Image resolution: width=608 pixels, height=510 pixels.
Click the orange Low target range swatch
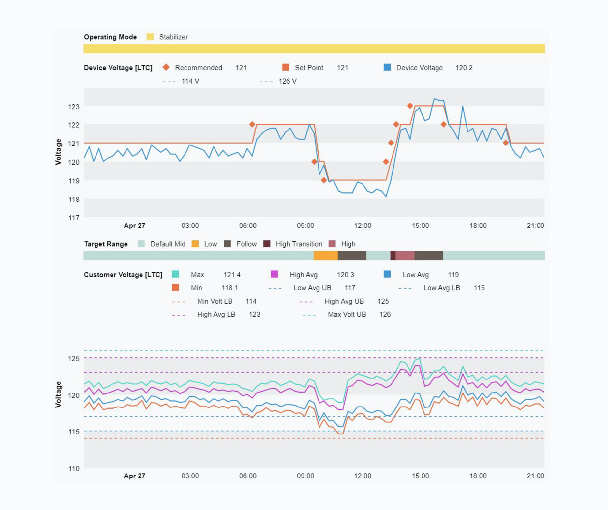coord(195,244)
